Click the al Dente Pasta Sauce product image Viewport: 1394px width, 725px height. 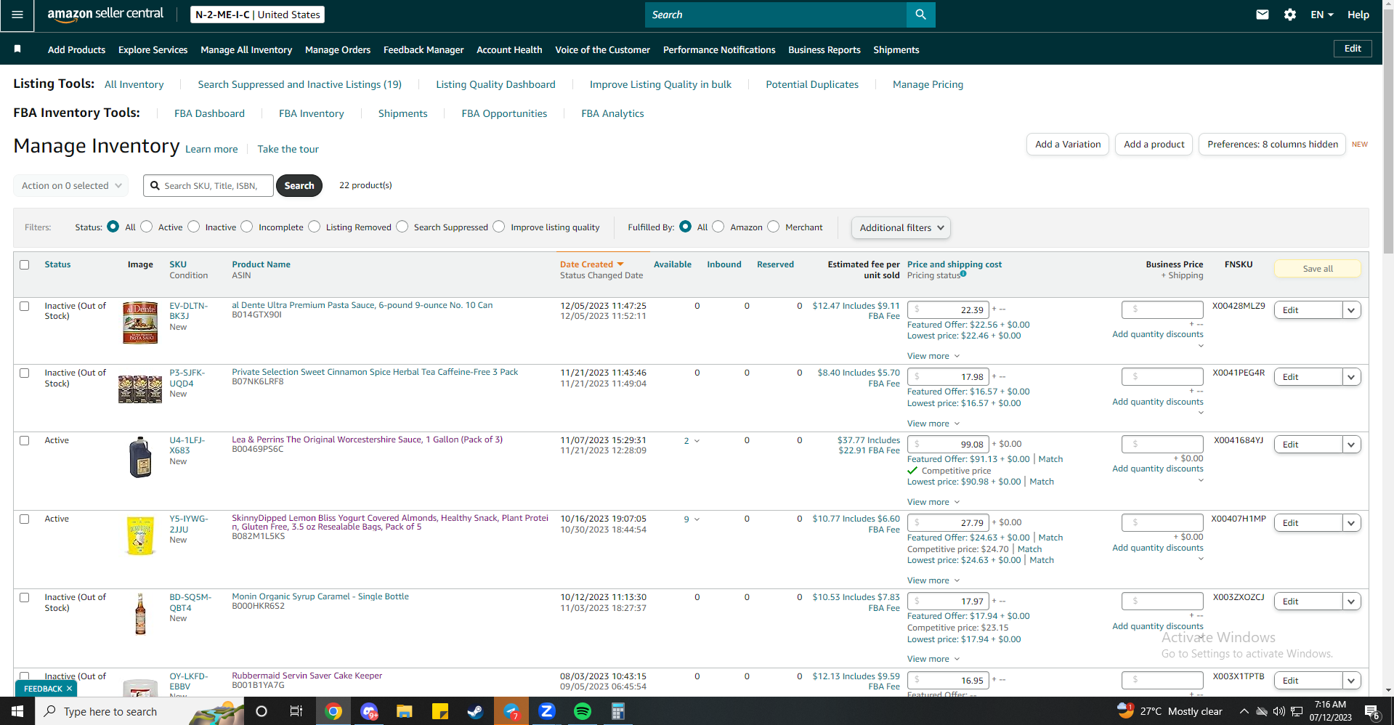(x=140, y=323)
